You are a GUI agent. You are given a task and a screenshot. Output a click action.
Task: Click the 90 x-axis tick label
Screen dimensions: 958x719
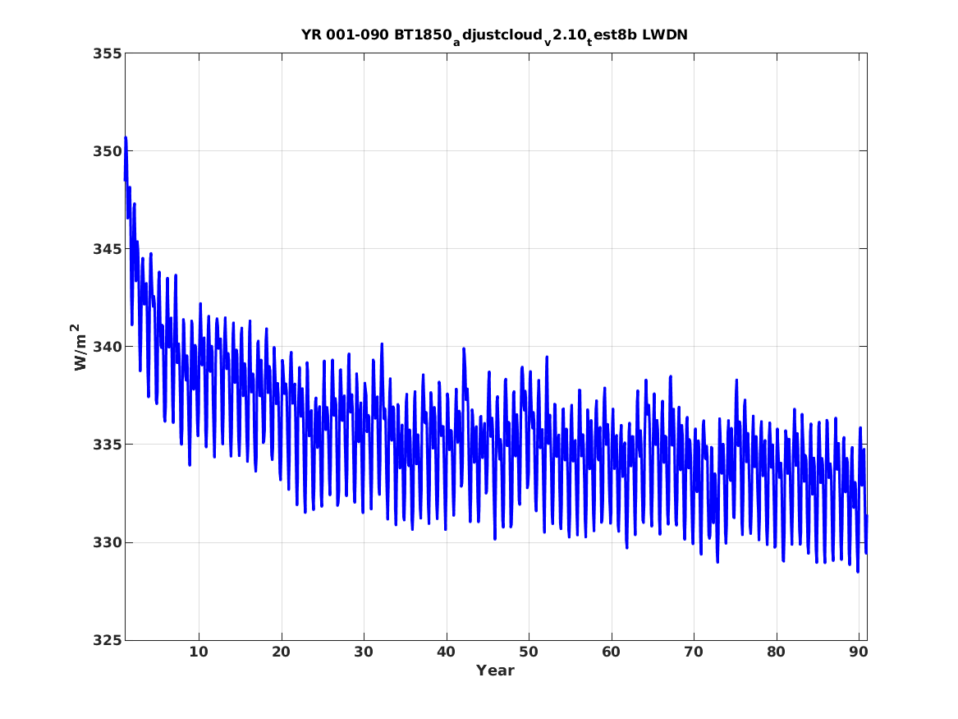click(x=859, y=652)
